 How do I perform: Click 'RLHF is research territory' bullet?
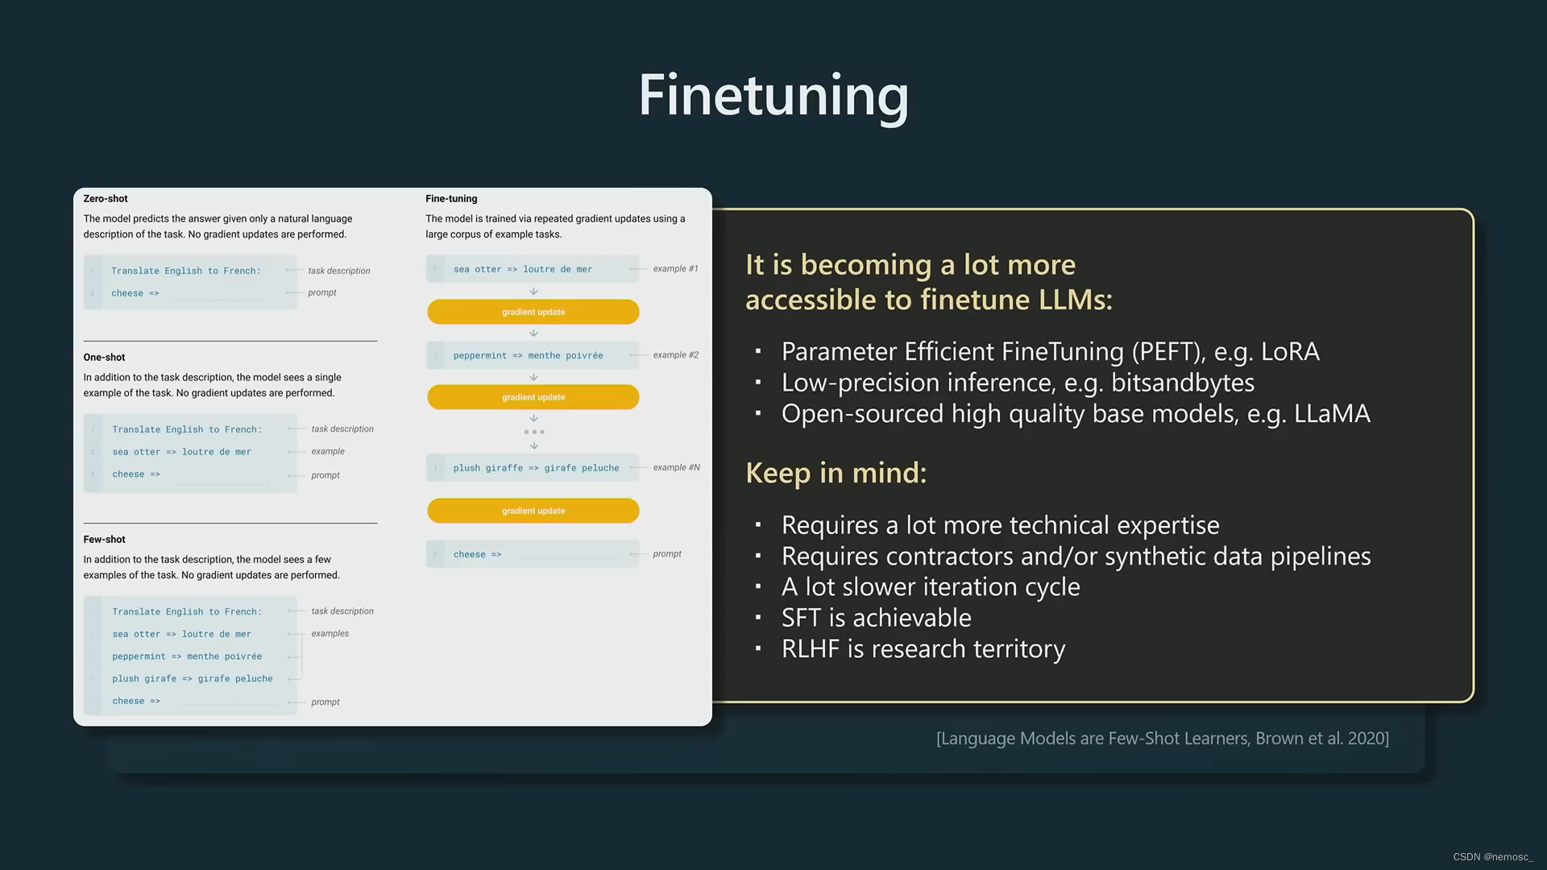click(x=923, y=649)
